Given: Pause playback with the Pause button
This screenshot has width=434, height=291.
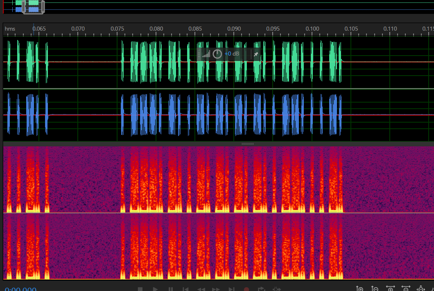Looking at the screenshot, I should click(171, 289).
